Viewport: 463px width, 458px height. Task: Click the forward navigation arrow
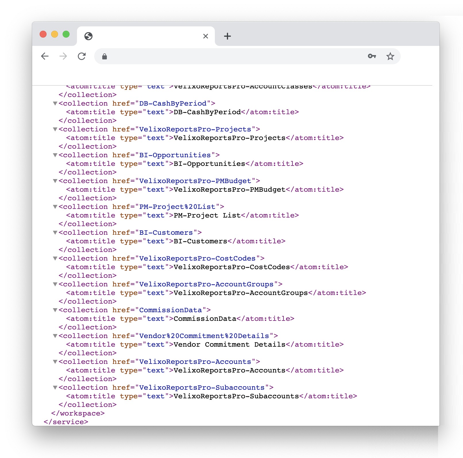[63, 56]
